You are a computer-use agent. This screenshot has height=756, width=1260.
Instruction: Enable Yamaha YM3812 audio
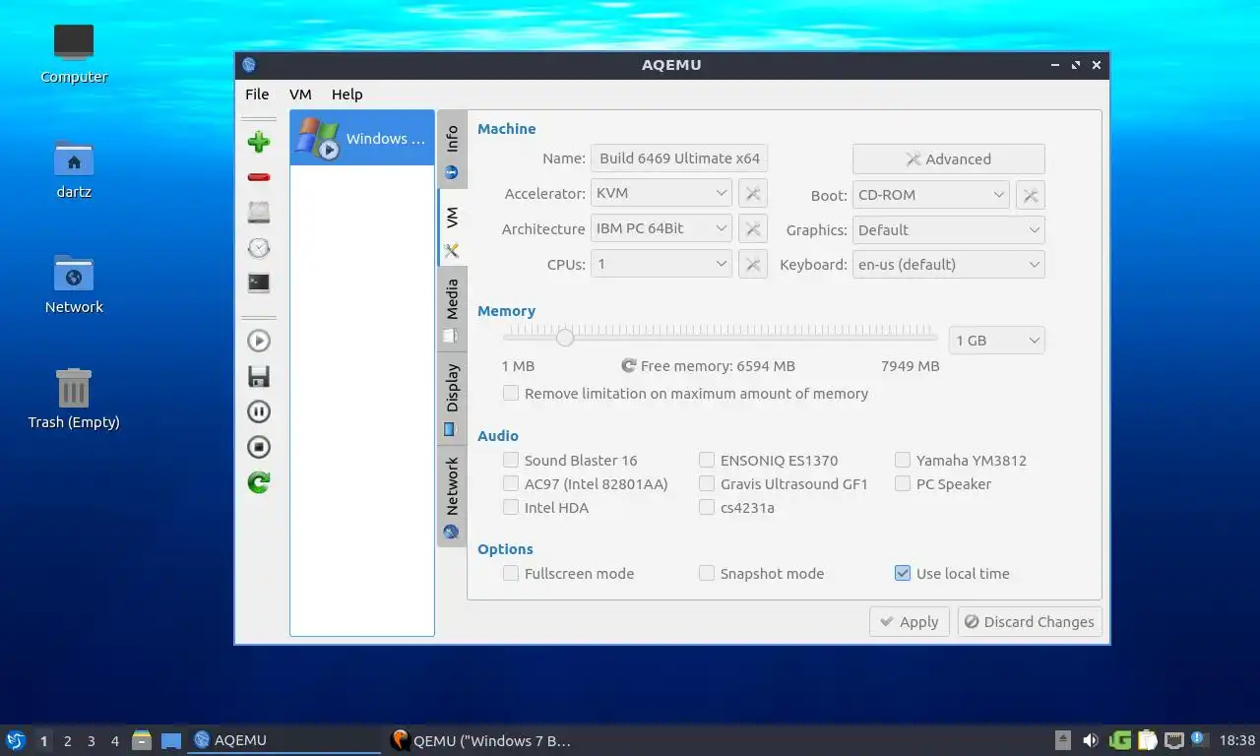tap(903, 460)
